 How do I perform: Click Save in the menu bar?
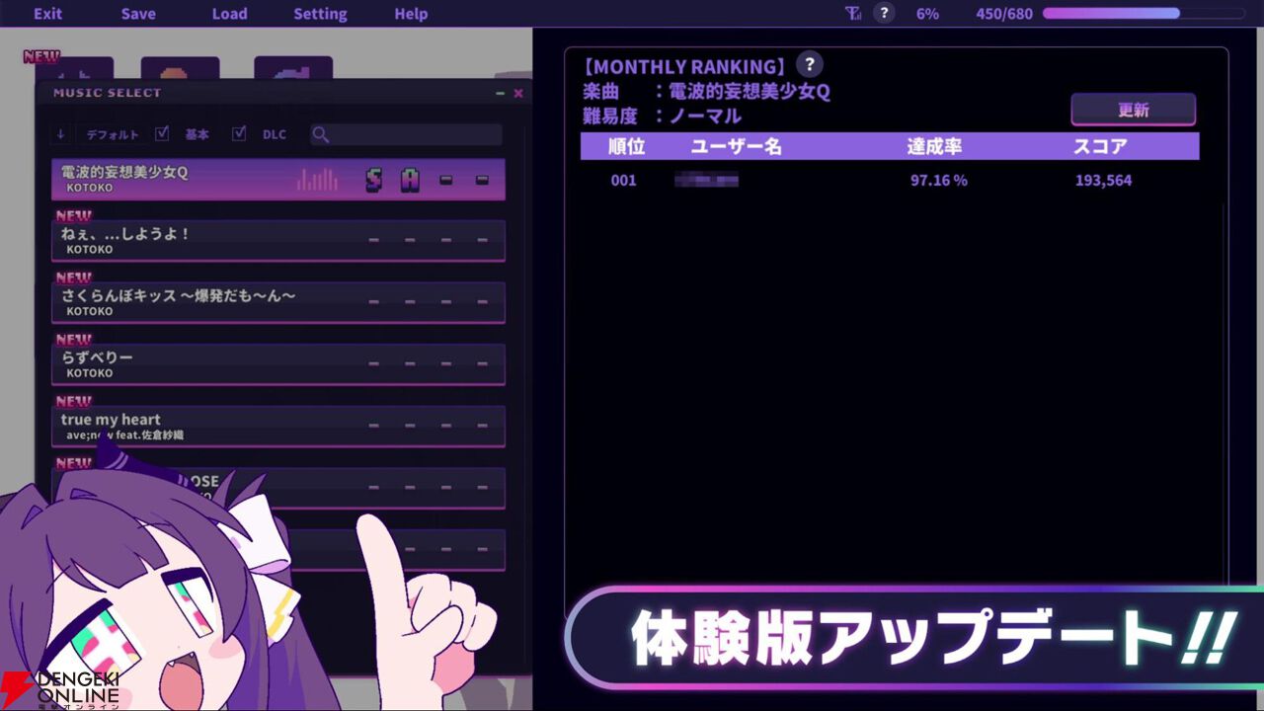click(137, 13)
